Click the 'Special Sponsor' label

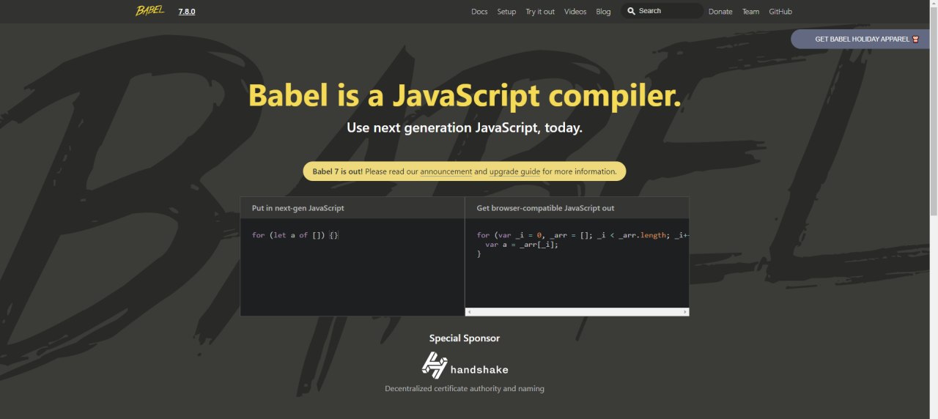[465, 338]
